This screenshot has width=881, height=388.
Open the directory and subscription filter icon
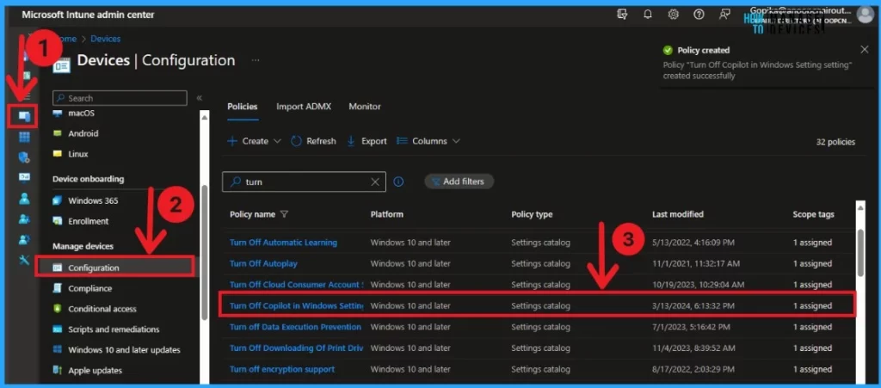(x=622, y=15)
